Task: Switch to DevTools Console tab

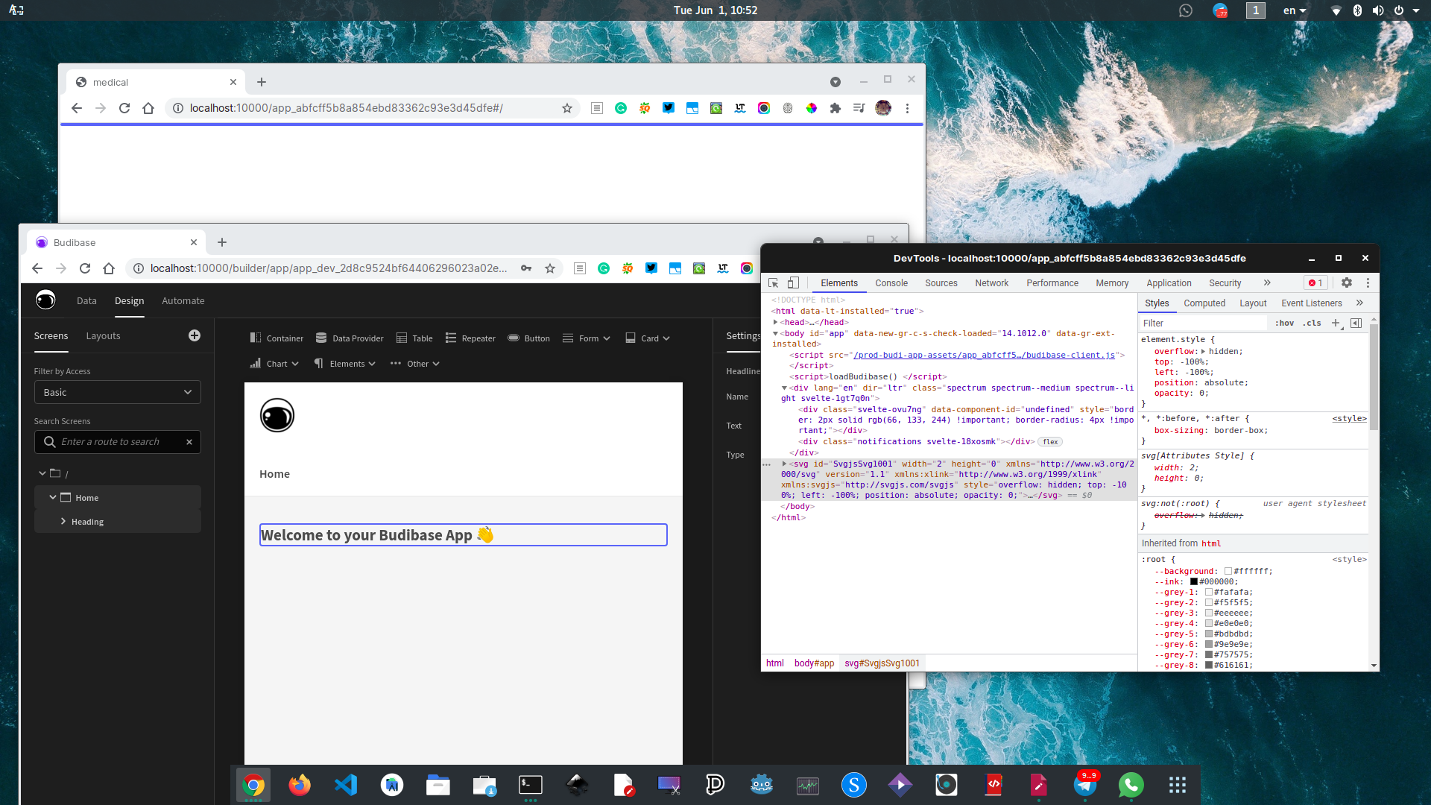Action: (891, 282)
